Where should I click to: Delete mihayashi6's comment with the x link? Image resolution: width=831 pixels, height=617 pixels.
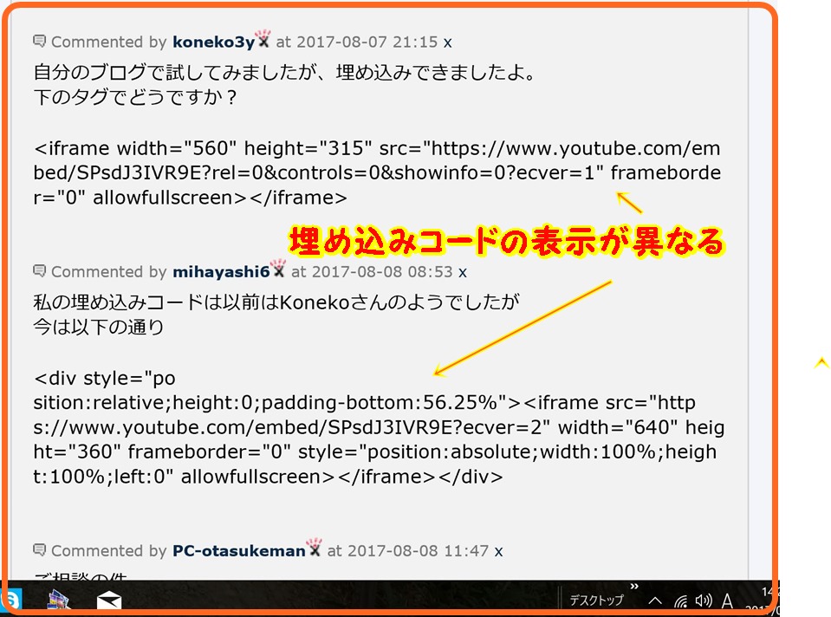tap(463, 272)
